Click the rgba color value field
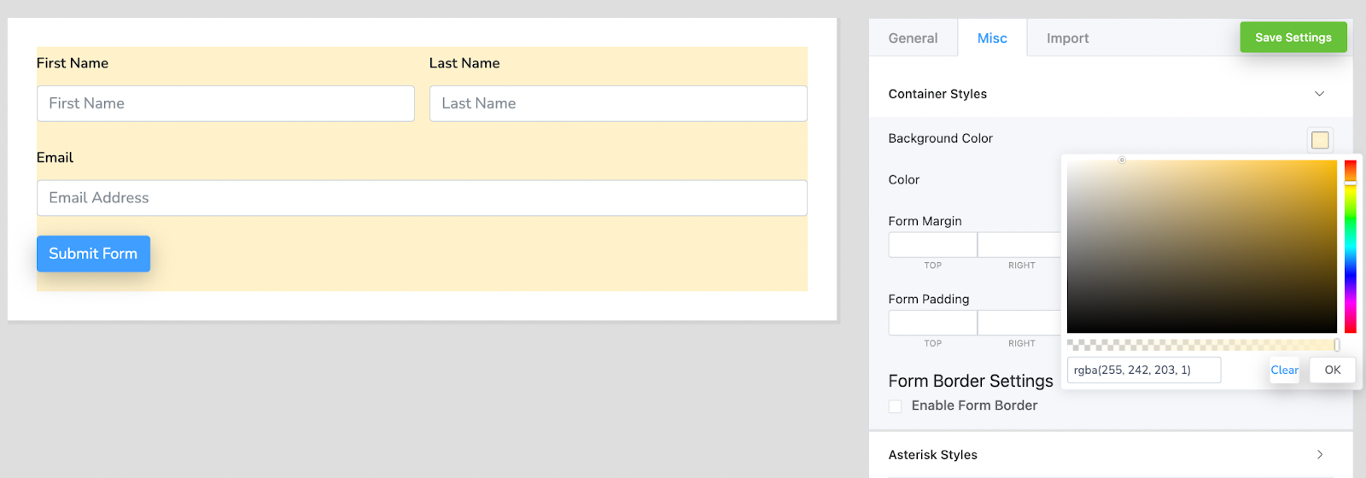The height and width of the screenshot is (478, 1366). click(1143, 370)
